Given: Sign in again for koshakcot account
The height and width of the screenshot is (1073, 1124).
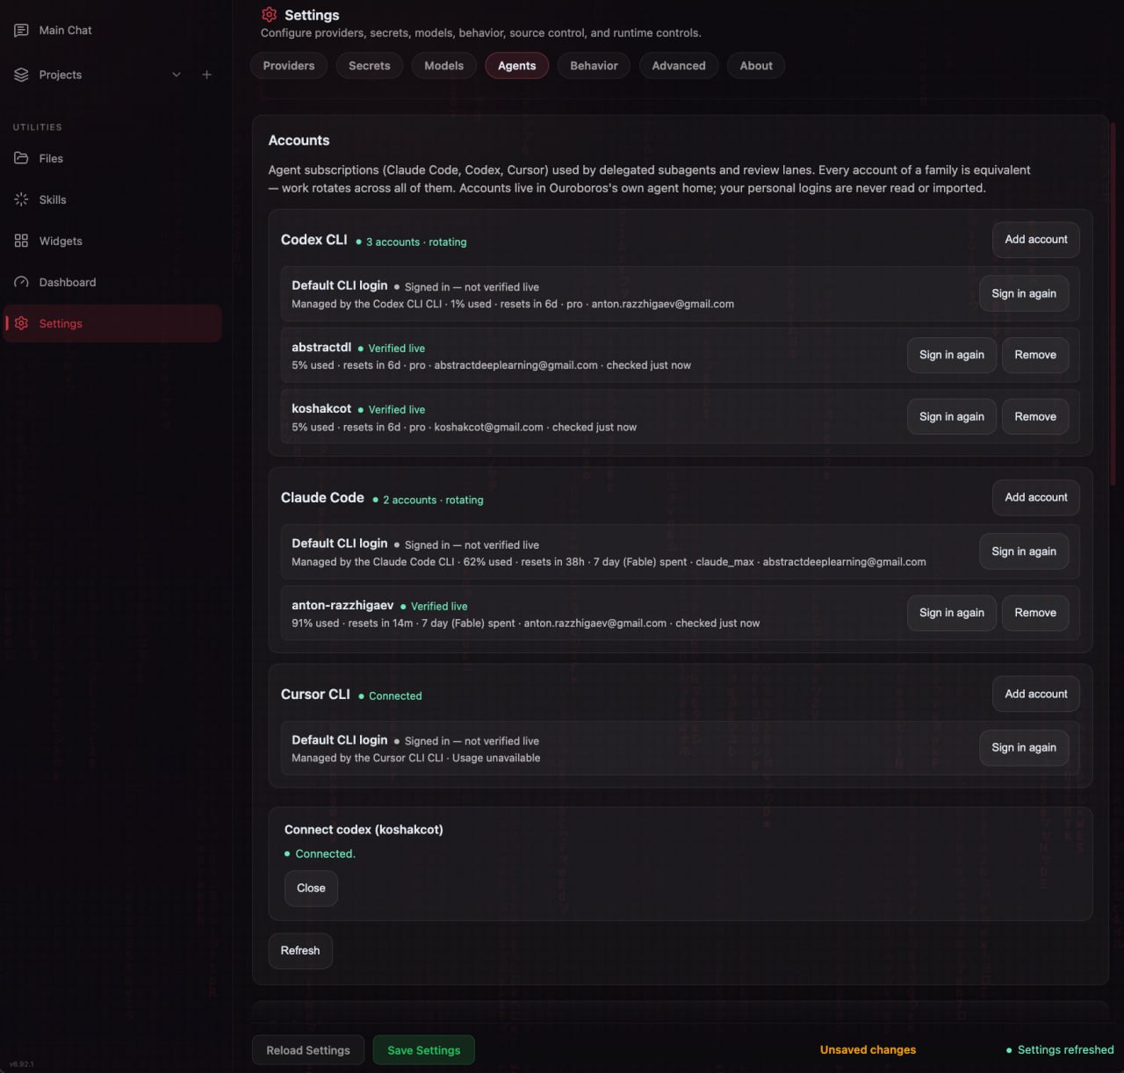Looking at the screenshot, I should (x=952, y=416).
